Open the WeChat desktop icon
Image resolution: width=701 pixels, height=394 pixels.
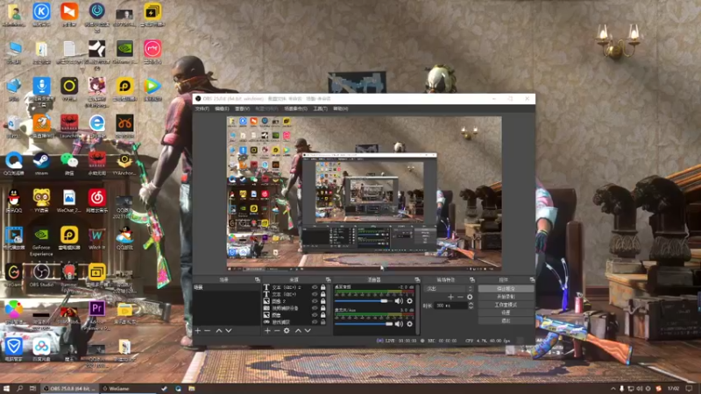(69, 164)
